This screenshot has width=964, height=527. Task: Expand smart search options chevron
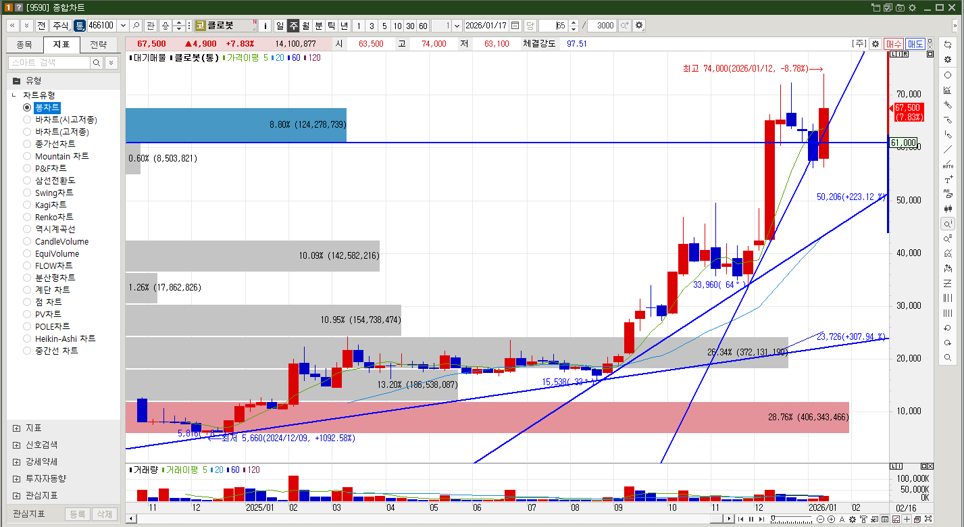111,62
